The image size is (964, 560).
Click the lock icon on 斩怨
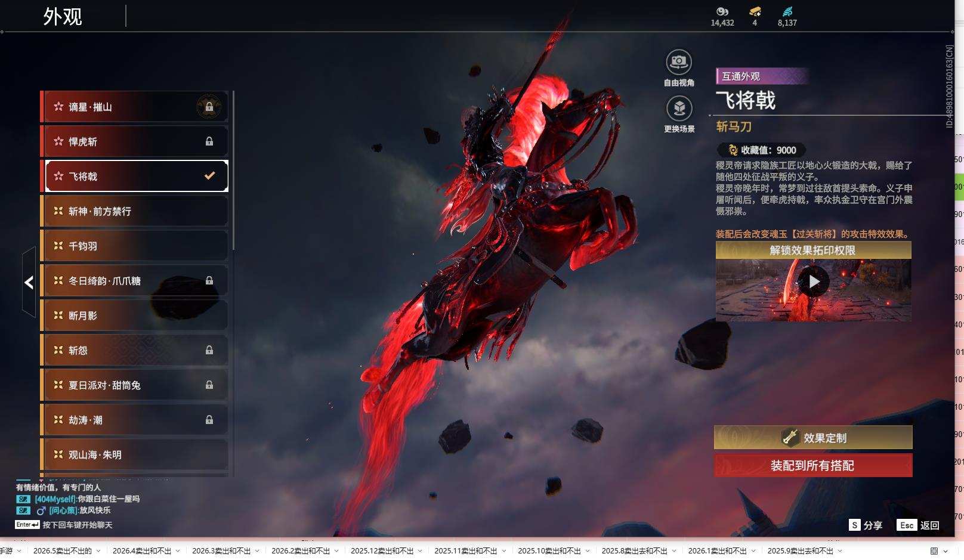click(x=209, y=350)
